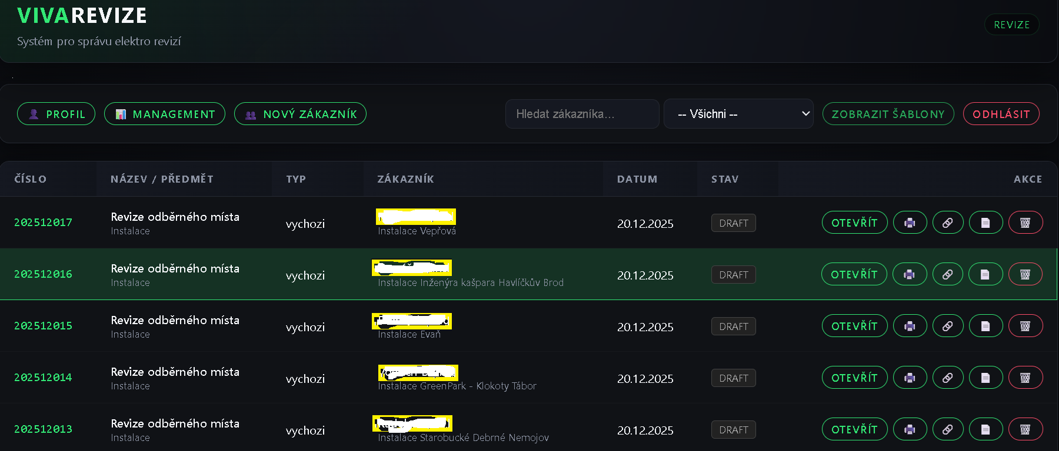The width and height of the screenshot is (1059, 451).
Task: Copy link for revision 202512016
Action: (947, 274)
